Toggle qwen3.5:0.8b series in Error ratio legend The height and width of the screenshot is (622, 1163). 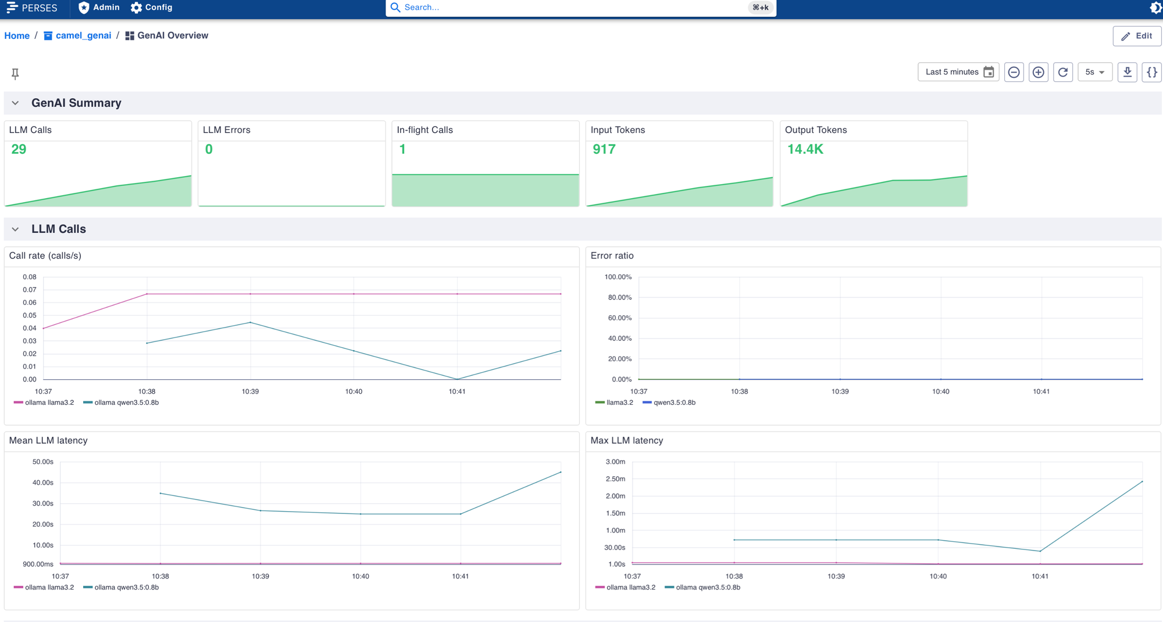coord(669,402)
